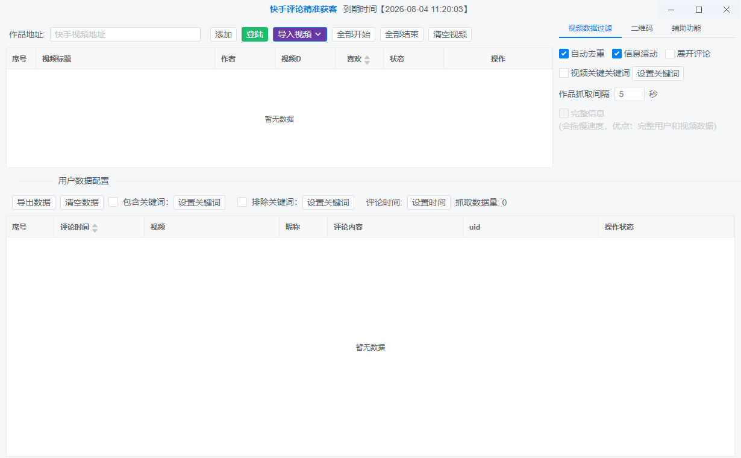Viewport: 741px width, 458px height.
Task: Click the 视频标题 column header
Action: coord(125,59)
